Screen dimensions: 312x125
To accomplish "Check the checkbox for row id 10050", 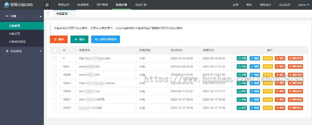I will [x=55, y=92].
